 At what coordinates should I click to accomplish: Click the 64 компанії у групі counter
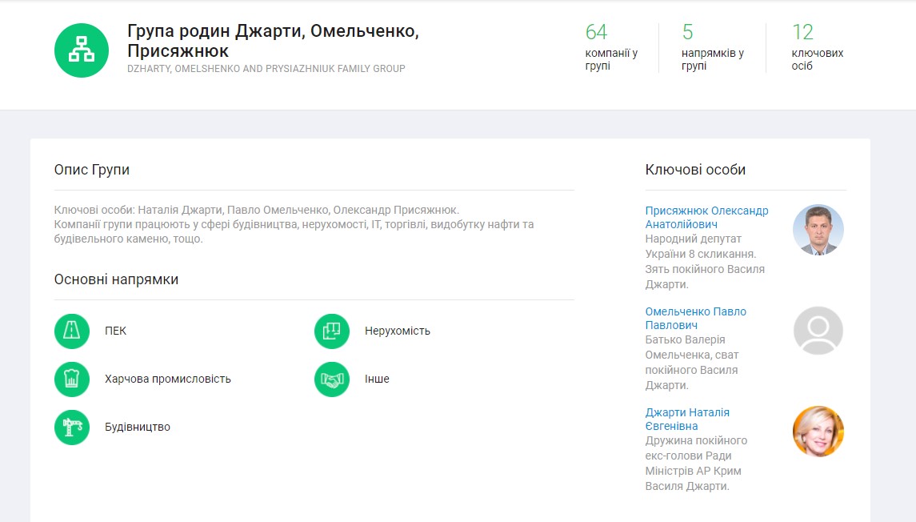tap(611, 47)
